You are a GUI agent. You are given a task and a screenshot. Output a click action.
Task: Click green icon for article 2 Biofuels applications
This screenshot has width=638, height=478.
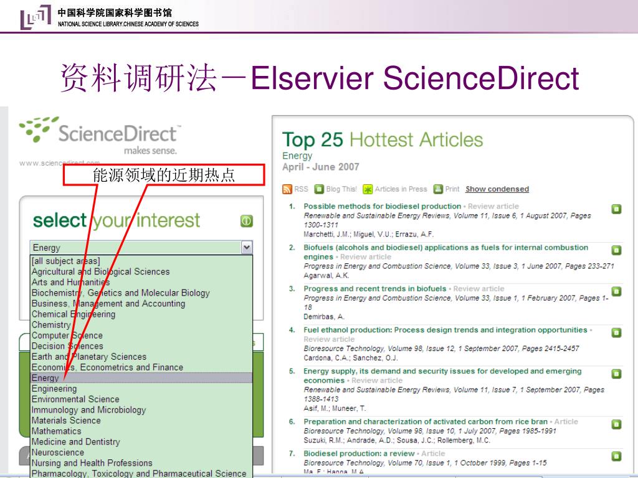pos(616,250)
